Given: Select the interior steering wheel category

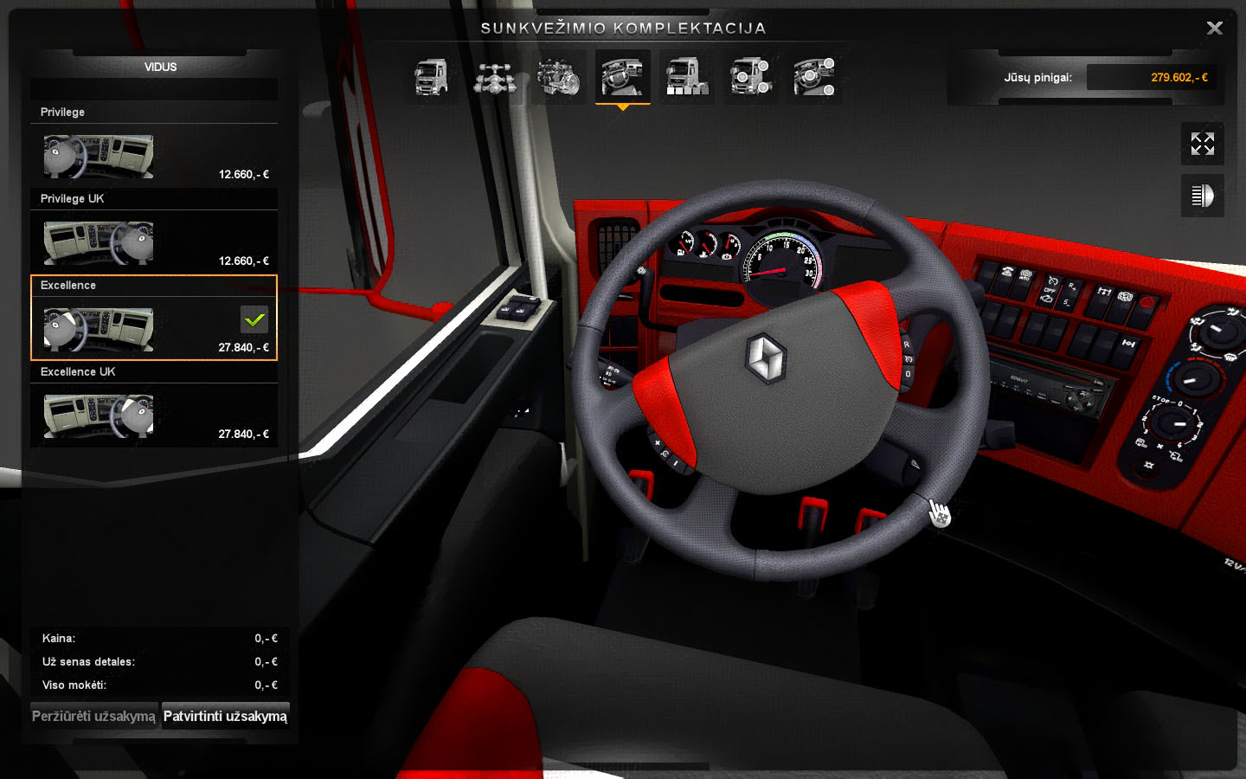Looking at the screenshot, I should click(x=622, y=77).
